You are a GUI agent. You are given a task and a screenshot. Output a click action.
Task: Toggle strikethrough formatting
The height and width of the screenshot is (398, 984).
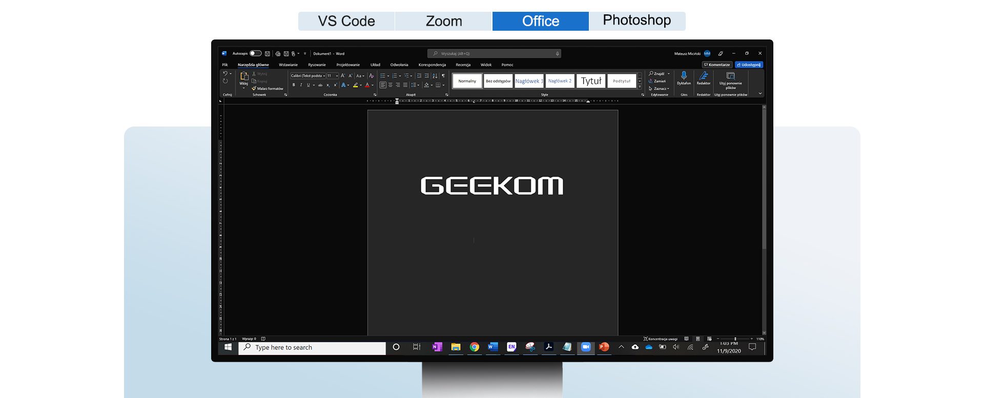tap(320, 85)
